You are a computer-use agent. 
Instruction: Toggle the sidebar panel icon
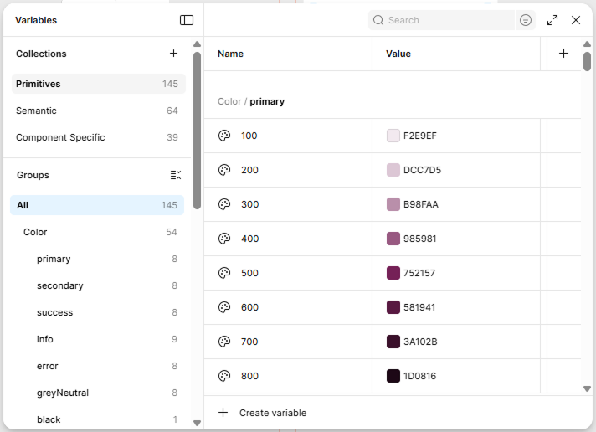186,20
